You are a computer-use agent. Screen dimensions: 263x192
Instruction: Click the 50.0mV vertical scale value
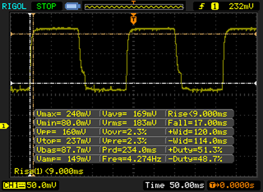[41, 185]
